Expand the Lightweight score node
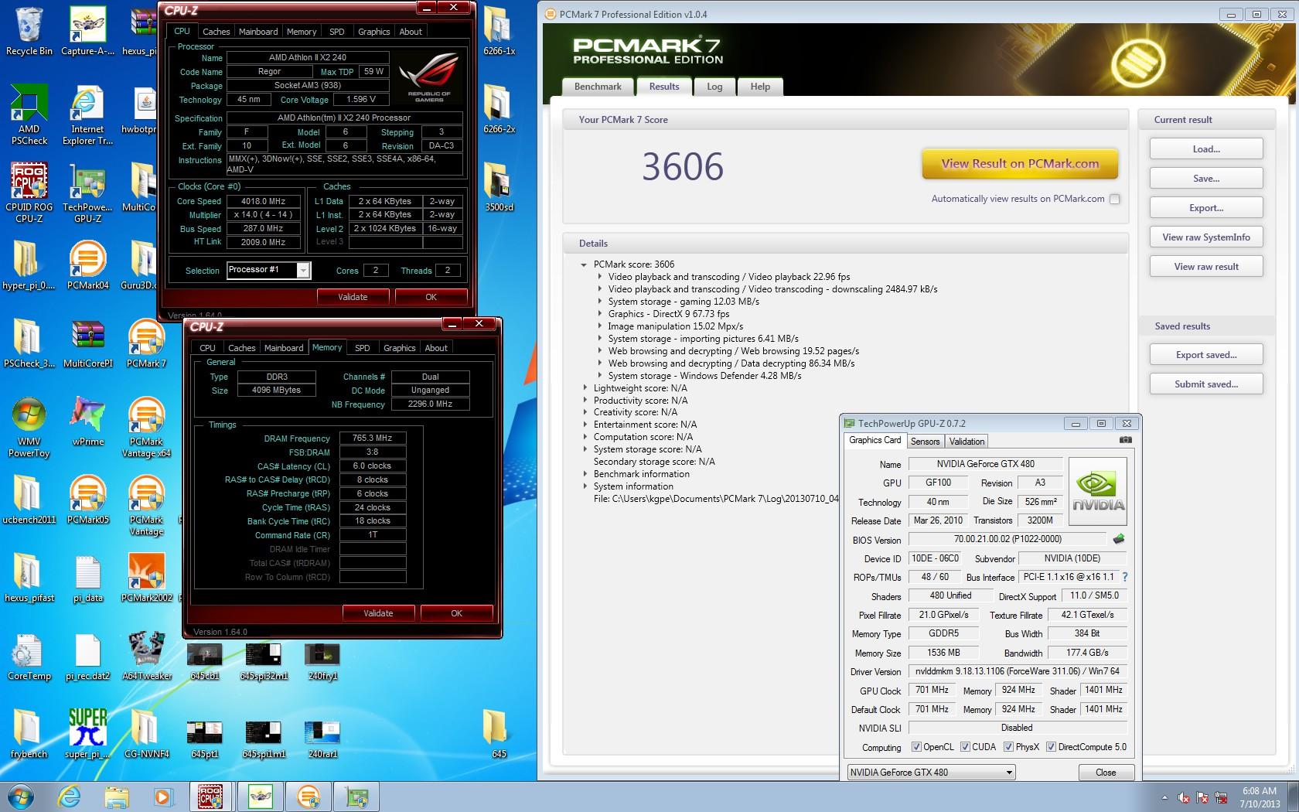1299x812 pixels. click(585, 388)
